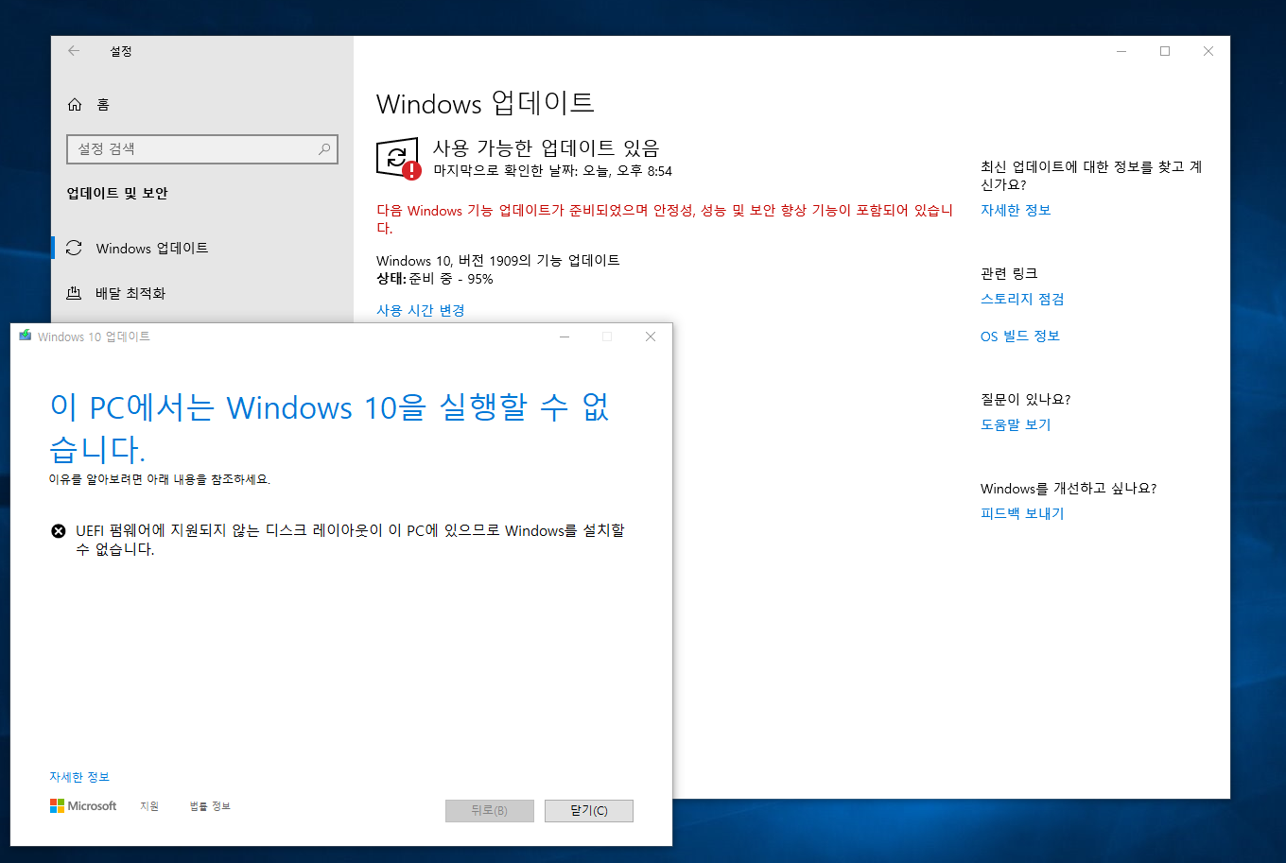Open 스토리지 점검 link
Screen dimensions: 1286x863
pos(1022,299)
